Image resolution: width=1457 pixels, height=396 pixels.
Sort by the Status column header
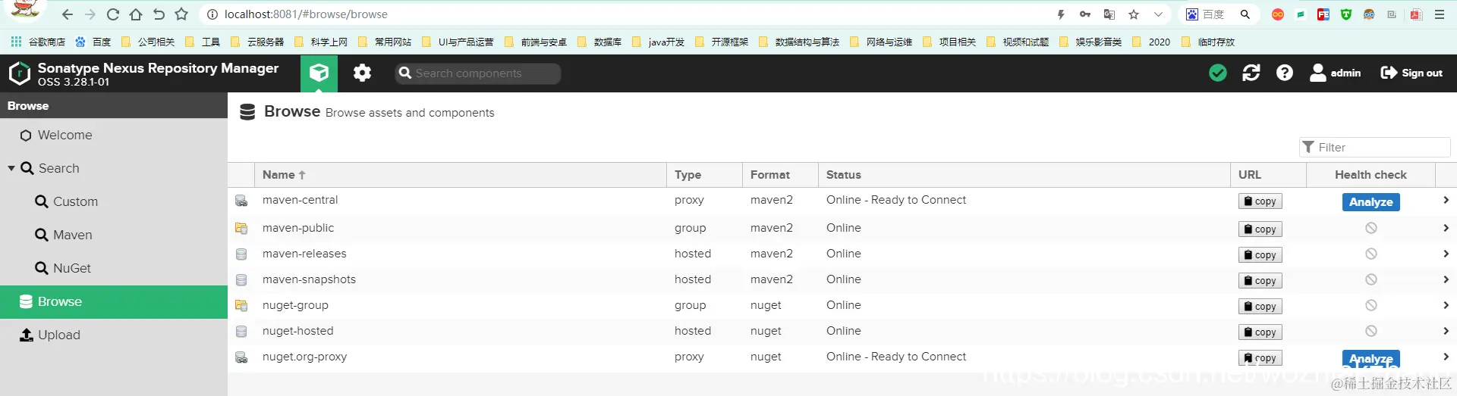1024,175
